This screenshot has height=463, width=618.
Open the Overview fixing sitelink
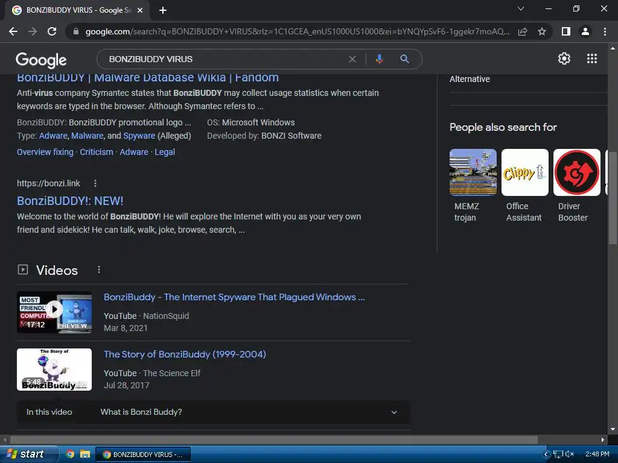click(45, 152)
